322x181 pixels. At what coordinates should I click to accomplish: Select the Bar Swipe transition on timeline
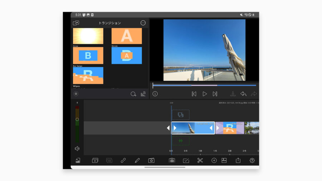[x=230, y=128]
